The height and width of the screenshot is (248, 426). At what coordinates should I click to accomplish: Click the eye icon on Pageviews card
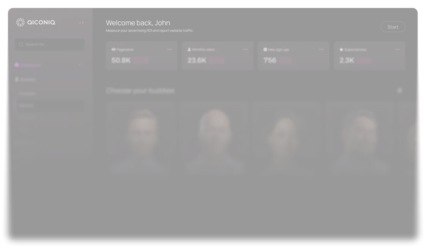(114, 49)
